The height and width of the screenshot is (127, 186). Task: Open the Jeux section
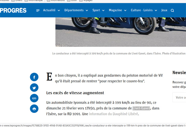click(x=164, y=10)
